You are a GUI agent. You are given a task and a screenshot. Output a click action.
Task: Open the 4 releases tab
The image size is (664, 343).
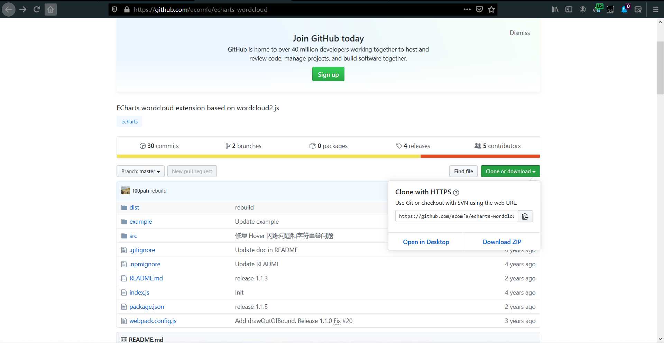413,146
